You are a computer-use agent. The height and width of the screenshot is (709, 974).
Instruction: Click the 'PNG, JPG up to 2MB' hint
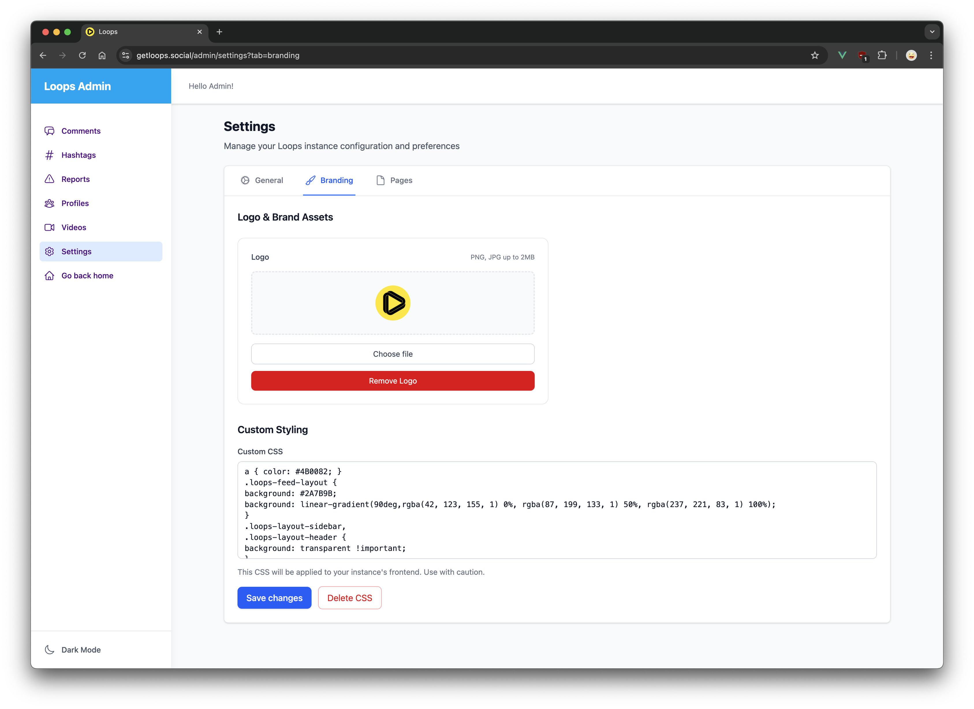tap(503, 257)
